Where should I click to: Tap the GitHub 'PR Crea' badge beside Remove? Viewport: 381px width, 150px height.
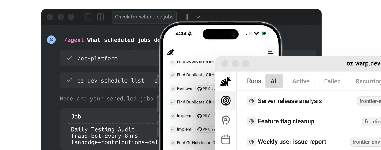click(x=206, y=89)
